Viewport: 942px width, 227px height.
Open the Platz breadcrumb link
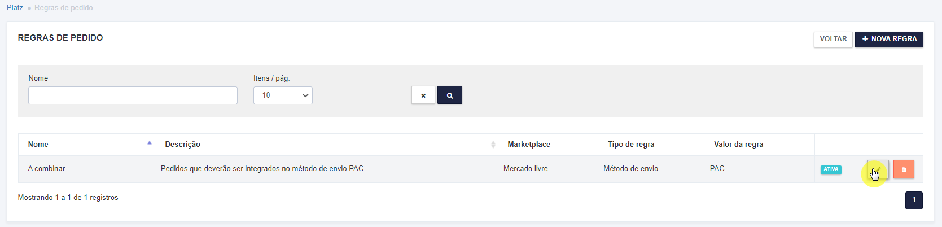[15, 7]
